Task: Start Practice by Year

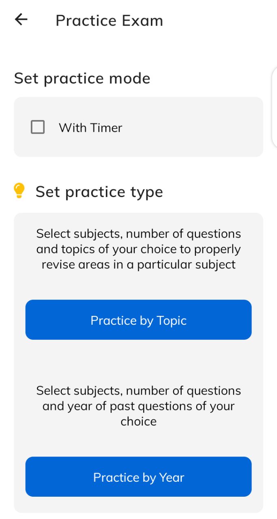Action: [x=138, y=476]
